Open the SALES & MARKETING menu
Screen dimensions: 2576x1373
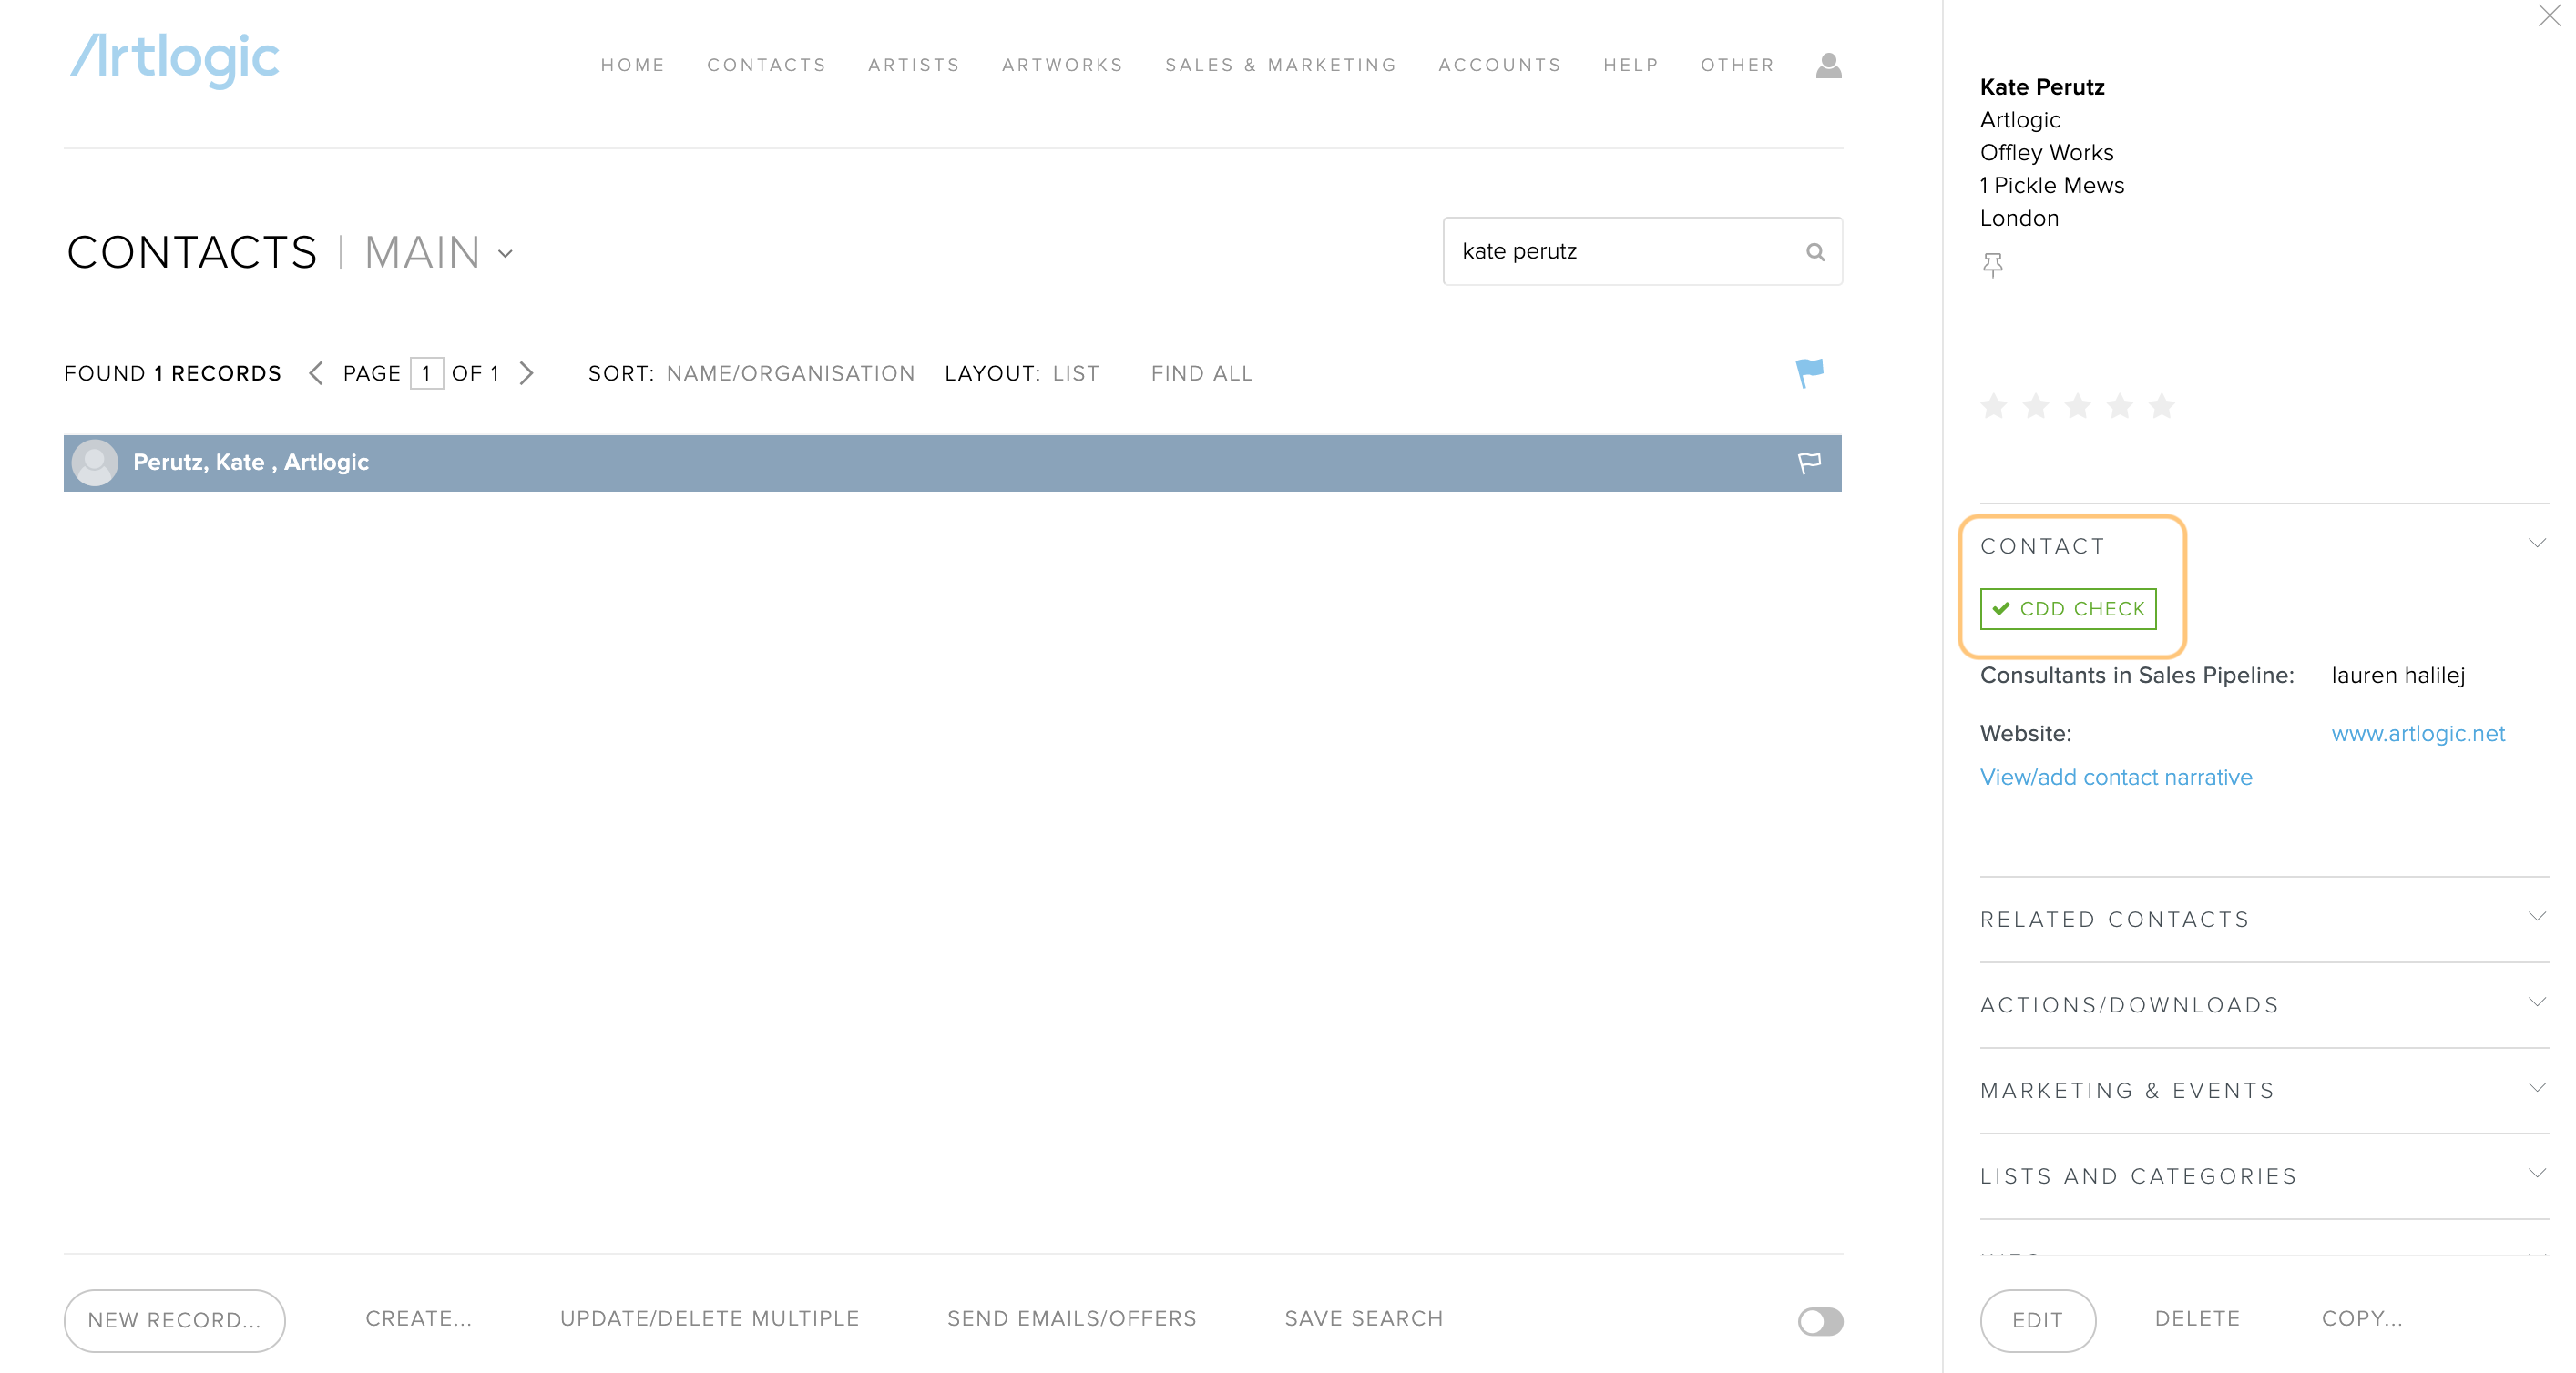1280,65
